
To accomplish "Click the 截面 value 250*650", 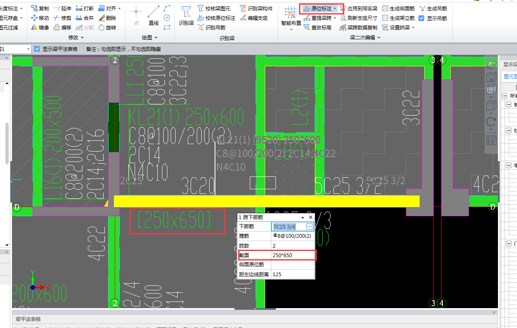I will tap(292, 255).
